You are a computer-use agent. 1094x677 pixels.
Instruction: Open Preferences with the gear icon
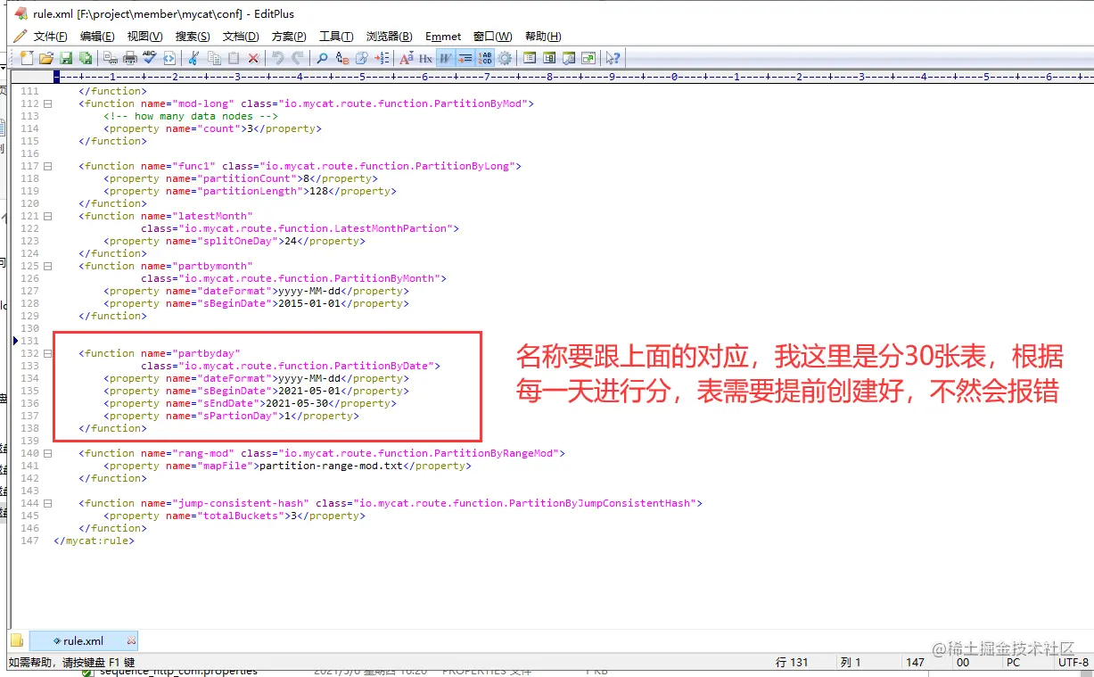pyautogui.click(x=505, y=58)
